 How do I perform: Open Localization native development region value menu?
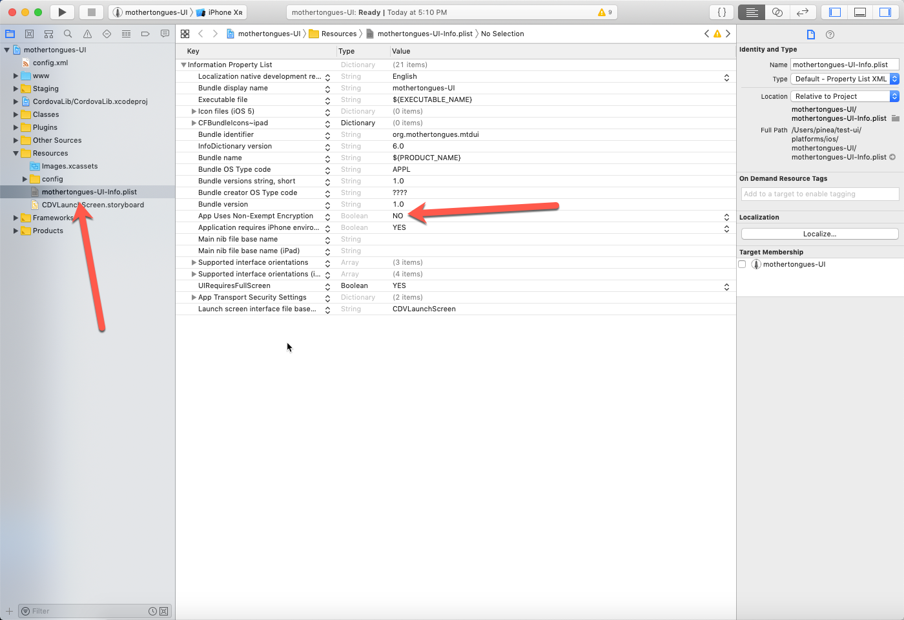pyautogui.click(x=726, y=77)
